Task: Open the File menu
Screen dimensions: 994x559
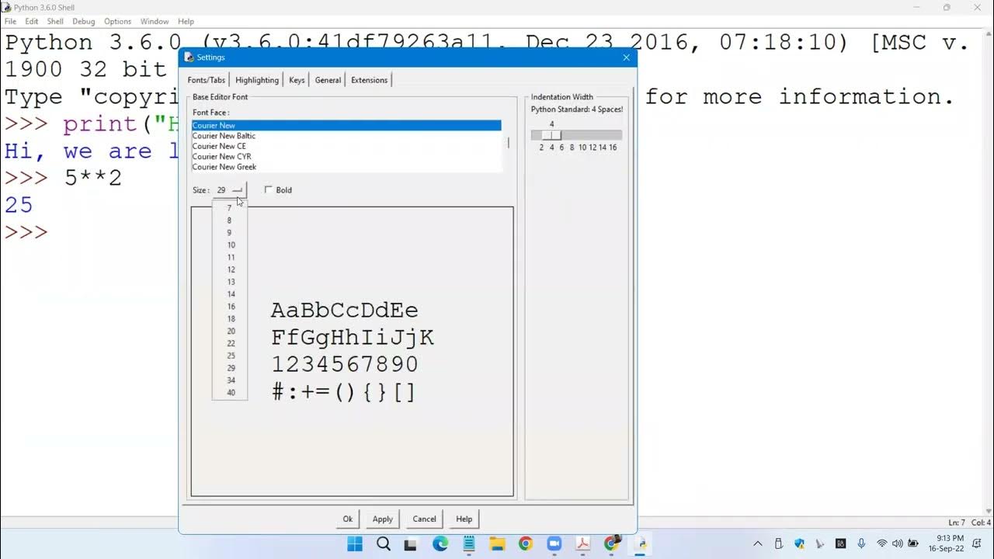Action: pos(10,21)
